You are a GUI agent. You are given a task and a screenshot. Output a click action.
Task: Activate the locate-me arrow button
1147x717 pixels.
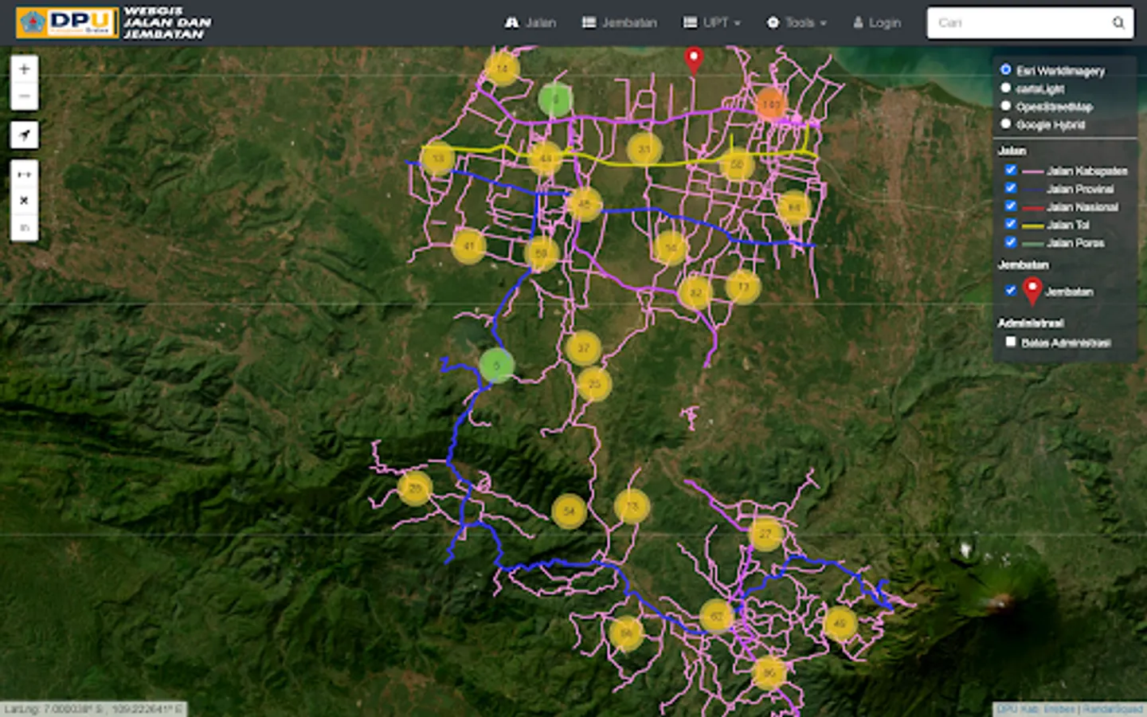[x=25, y=135]
